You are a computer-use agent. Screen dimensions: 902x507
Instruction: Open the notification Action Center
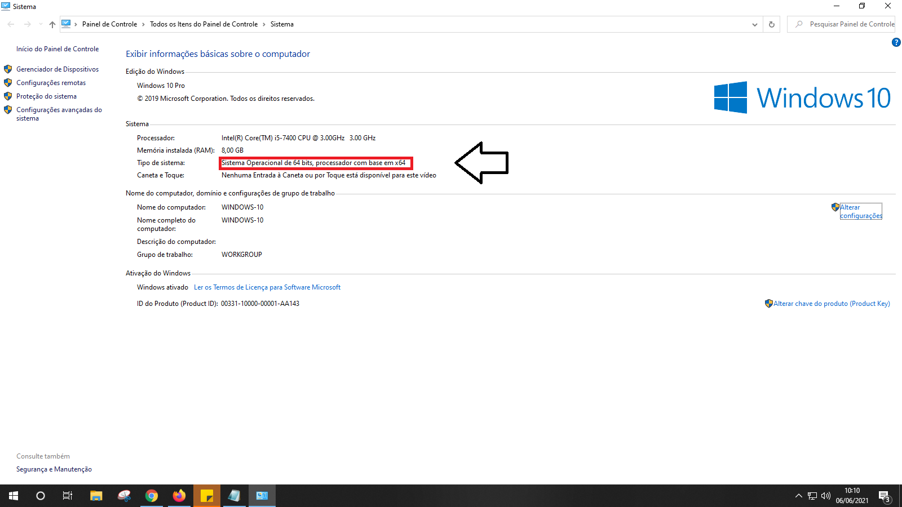pyautogui.click(x=885, y=496)
